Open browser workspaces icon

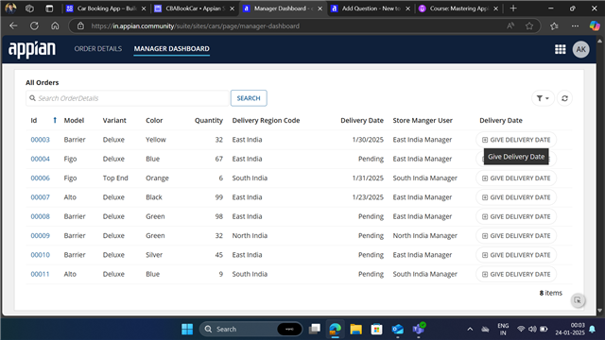tap(29, 8)
